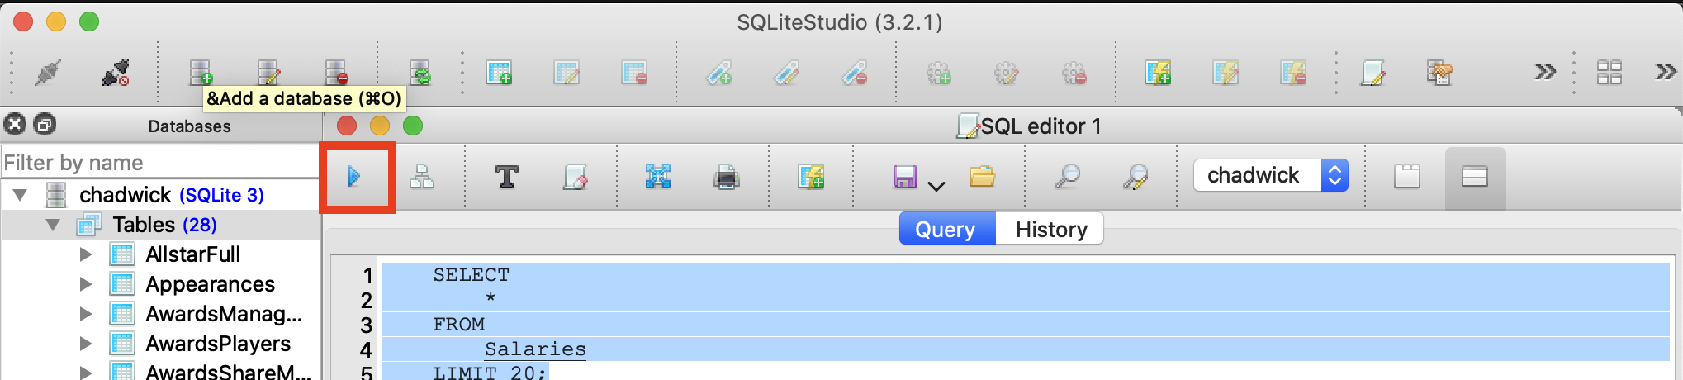
Task: Click the Edit table icon
Action: [x=567, y=73]
